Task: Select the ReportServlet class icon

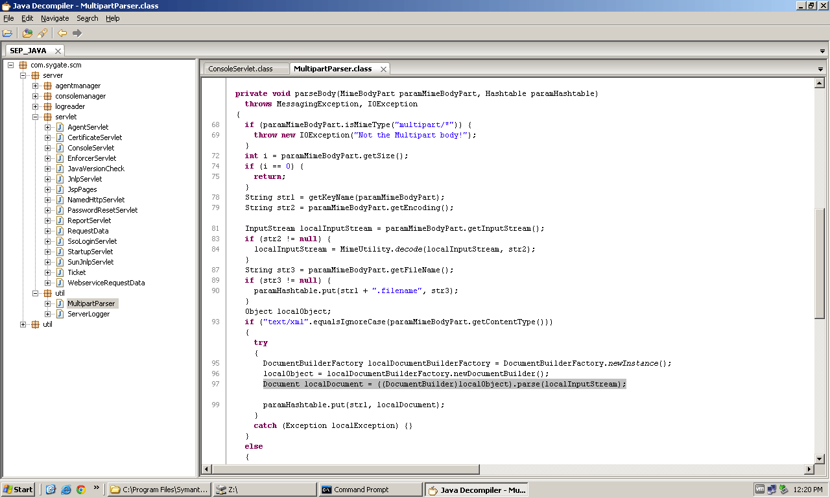Action: 60,220
